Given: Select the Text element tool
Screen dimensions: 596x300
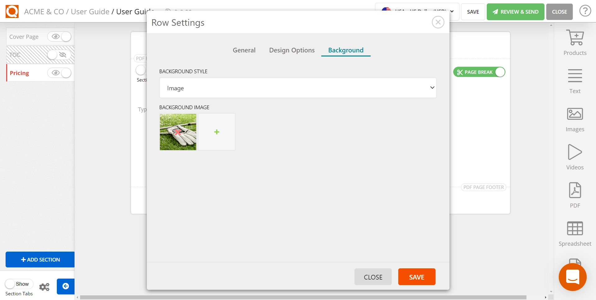Looking at the screenshot, I should [x=575, y=80].
